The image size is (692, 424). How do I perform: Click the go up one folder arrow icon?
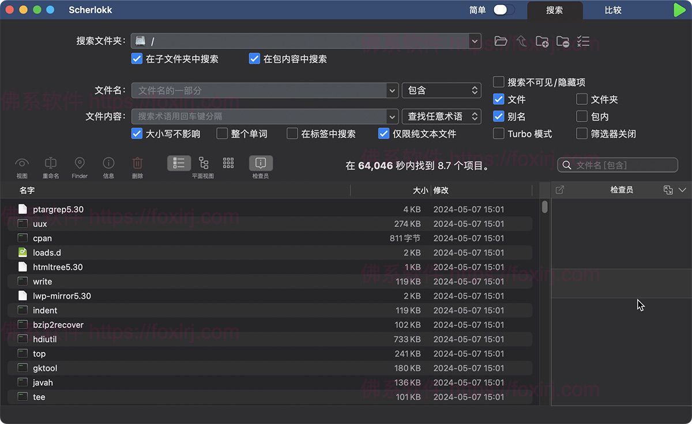point(521,41)
